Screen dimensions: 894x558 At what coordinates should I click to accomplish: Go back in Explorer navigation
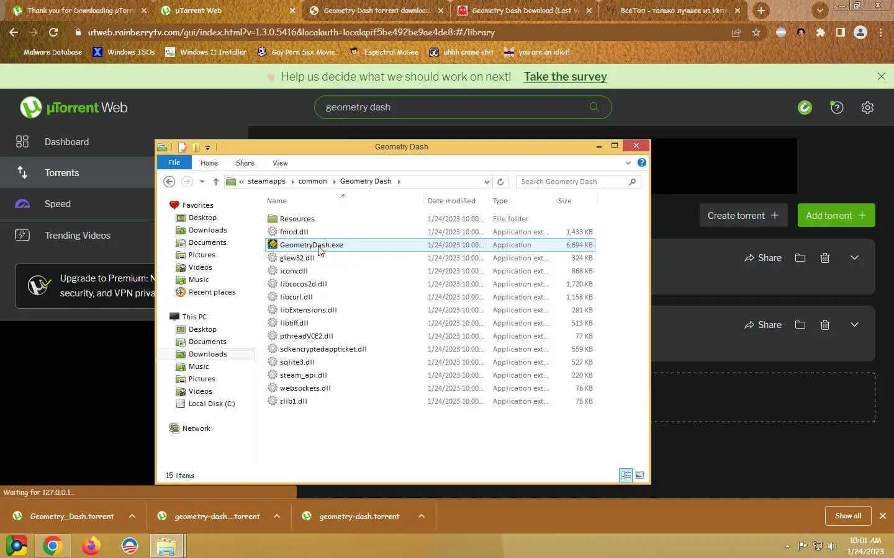pos(169,182)
